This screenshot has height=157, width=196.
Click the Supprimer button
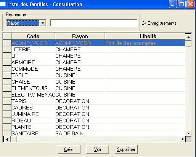coord(126,149)
